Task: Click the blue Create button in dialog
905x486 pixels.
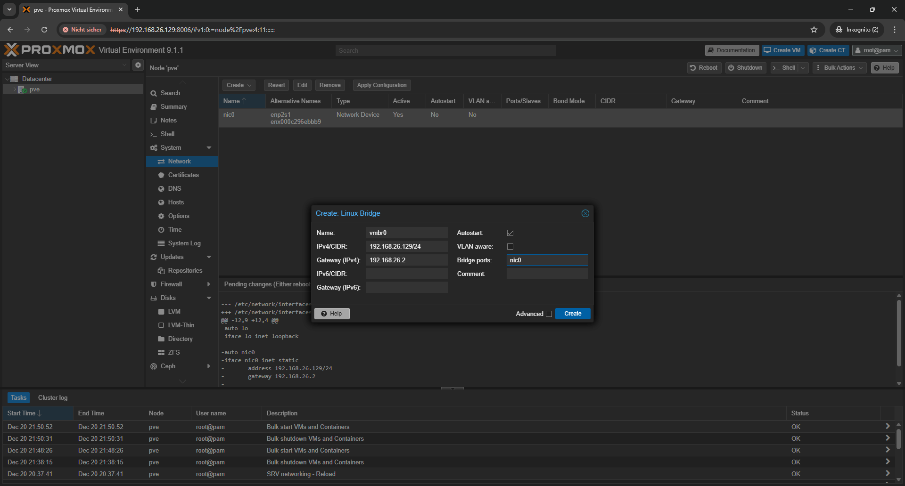Action: click(x=573, y=314)
